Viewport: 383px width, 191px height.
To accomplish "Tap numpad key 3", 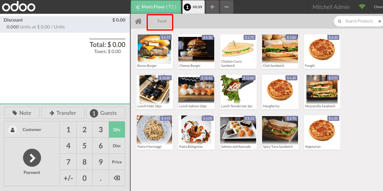I will click(101, 130).
